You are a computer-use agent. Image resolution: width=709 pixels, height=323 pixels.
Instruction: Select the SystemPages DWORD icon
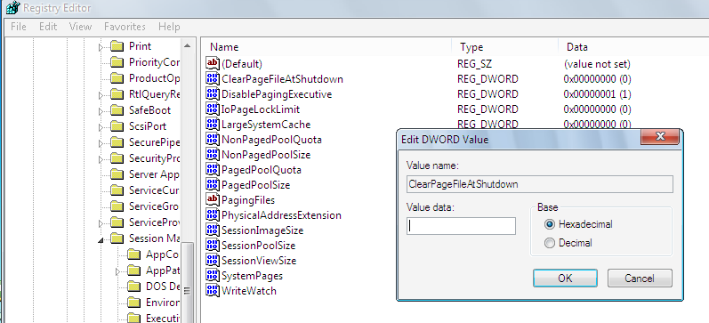[x=212, y=276]
